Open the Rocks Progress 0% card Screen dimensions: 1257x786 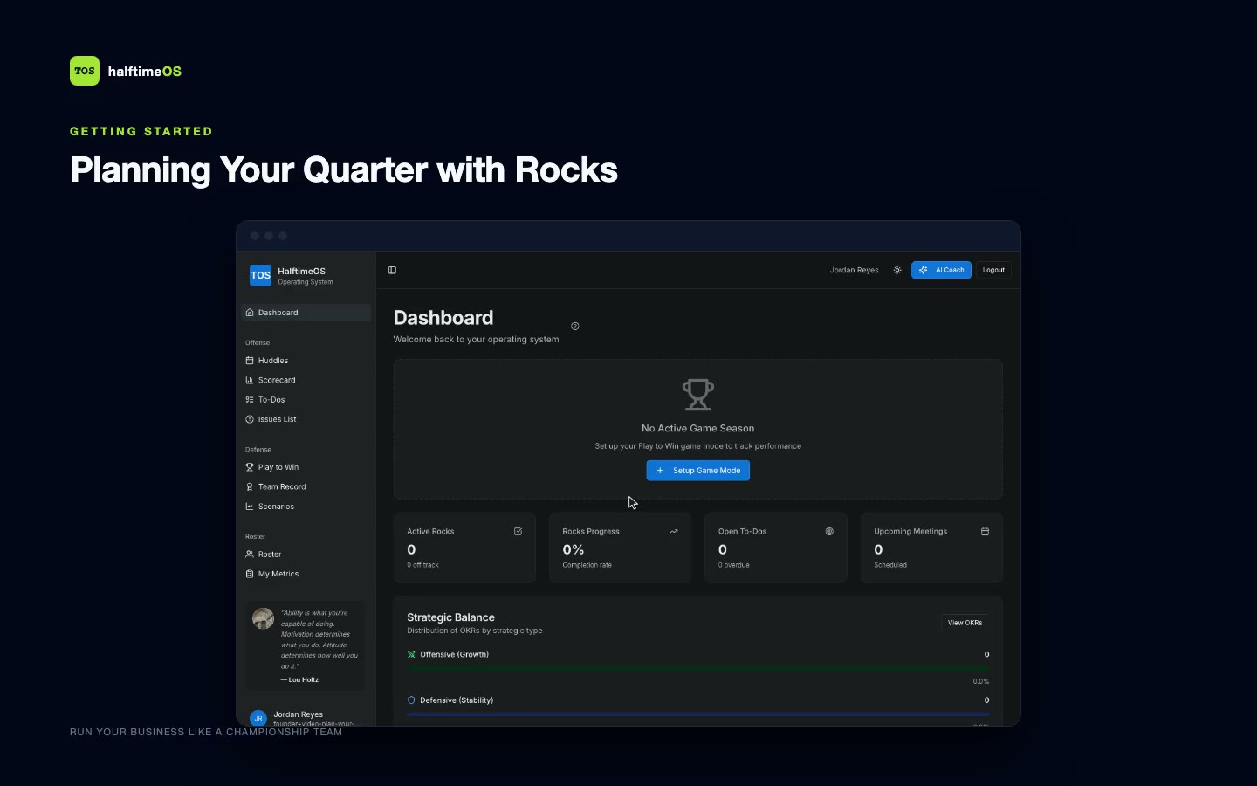pos(620,548)
